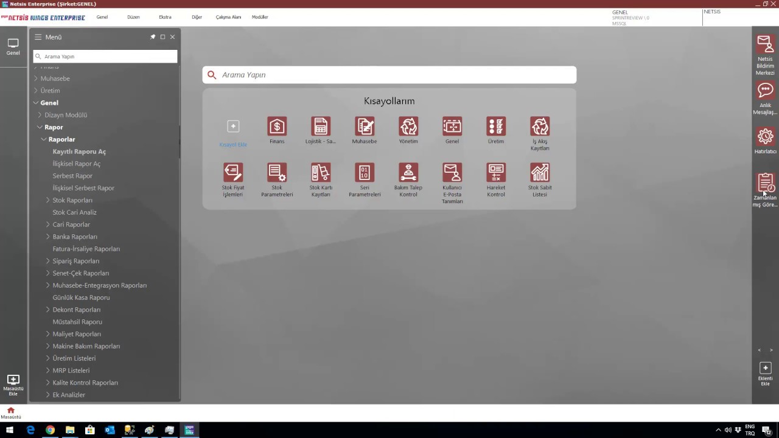Open Stok Parametreleri shortcut
Screen dimensions: 779x438
pos(277,173)
